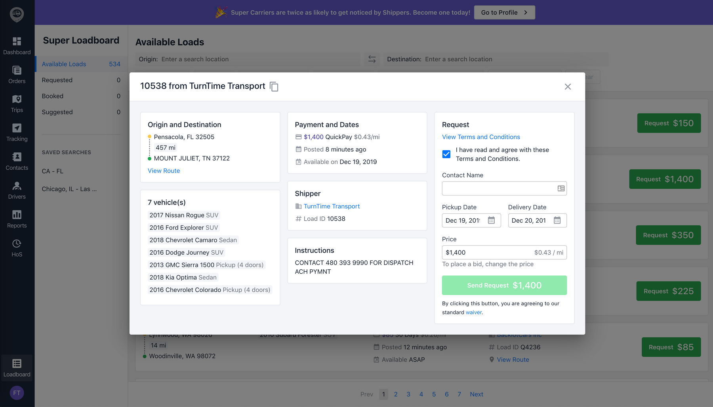Click the 2016 Chevrolet Colorado Pickup entry
The width and height of the screenshot is (713, 407).
coord(210,290)
